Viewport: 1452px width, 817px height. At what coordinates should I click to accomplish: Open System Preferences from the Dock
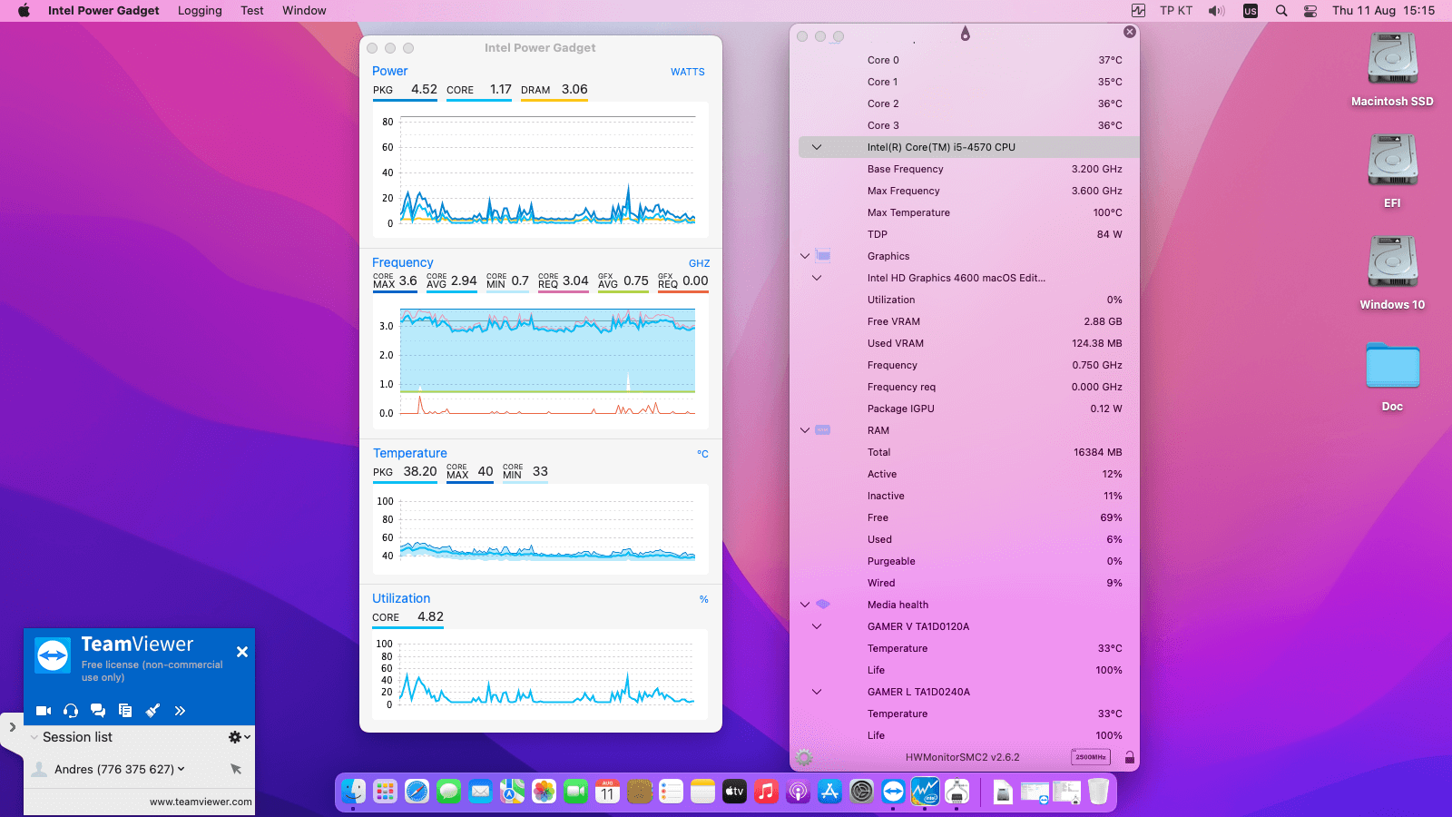click(x=861, y=792)
